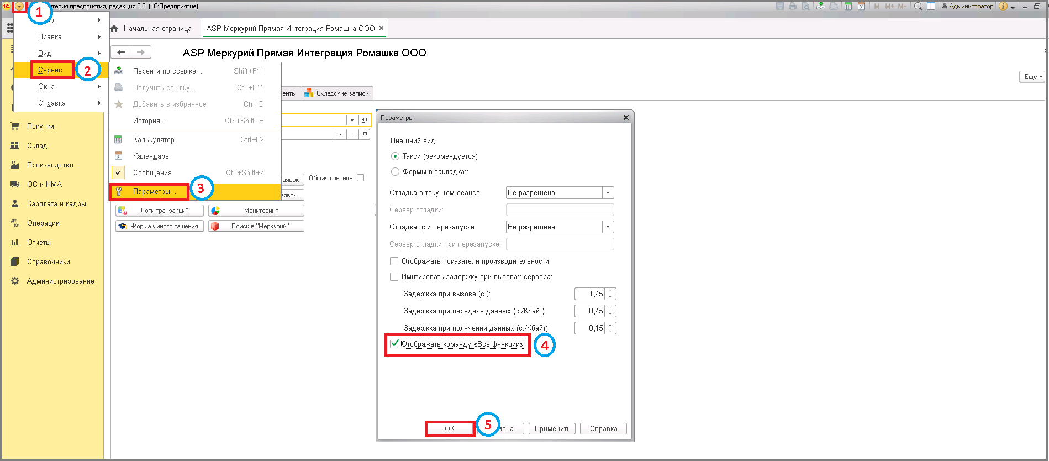Image resolution: width=1049 pixels, height=461 pixels.
Task: Click the zoom magnifier icon in top toolbar
Action: point(918,6)
